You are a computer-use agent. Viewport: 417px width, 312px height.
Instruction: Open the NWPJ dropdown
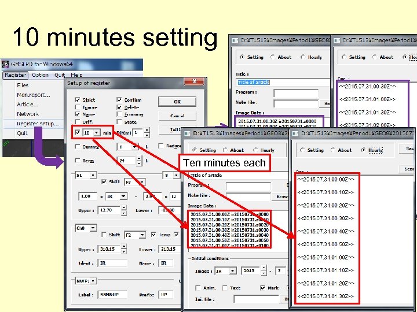coord(93,281)
